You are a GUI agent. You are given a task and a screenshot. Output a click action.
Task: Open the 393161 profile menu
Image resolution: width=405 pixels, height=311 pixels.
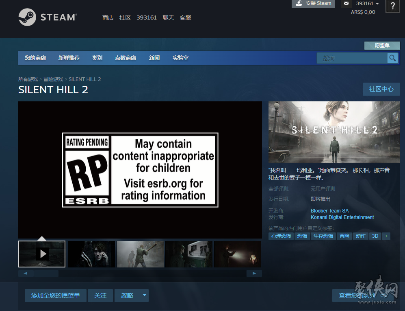[x=147, y=18]
